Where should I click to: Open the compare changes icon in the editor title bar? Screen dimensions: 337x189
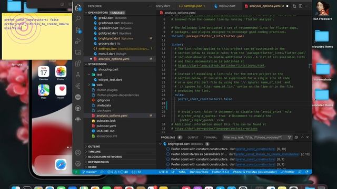[294, 6]
